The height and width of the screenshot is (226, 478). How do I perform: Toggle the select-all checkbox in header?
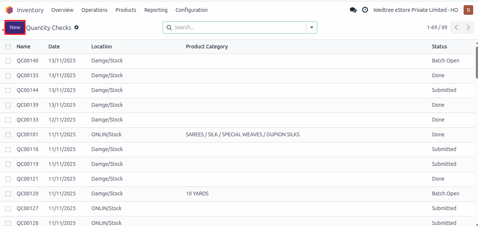tap(8, 47)
